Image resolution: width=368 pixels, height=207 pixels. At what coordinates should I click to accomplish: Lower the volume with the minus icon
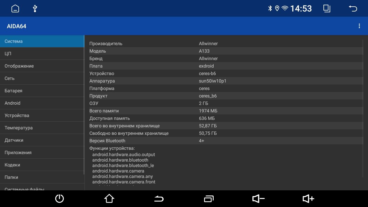point(258,199)
